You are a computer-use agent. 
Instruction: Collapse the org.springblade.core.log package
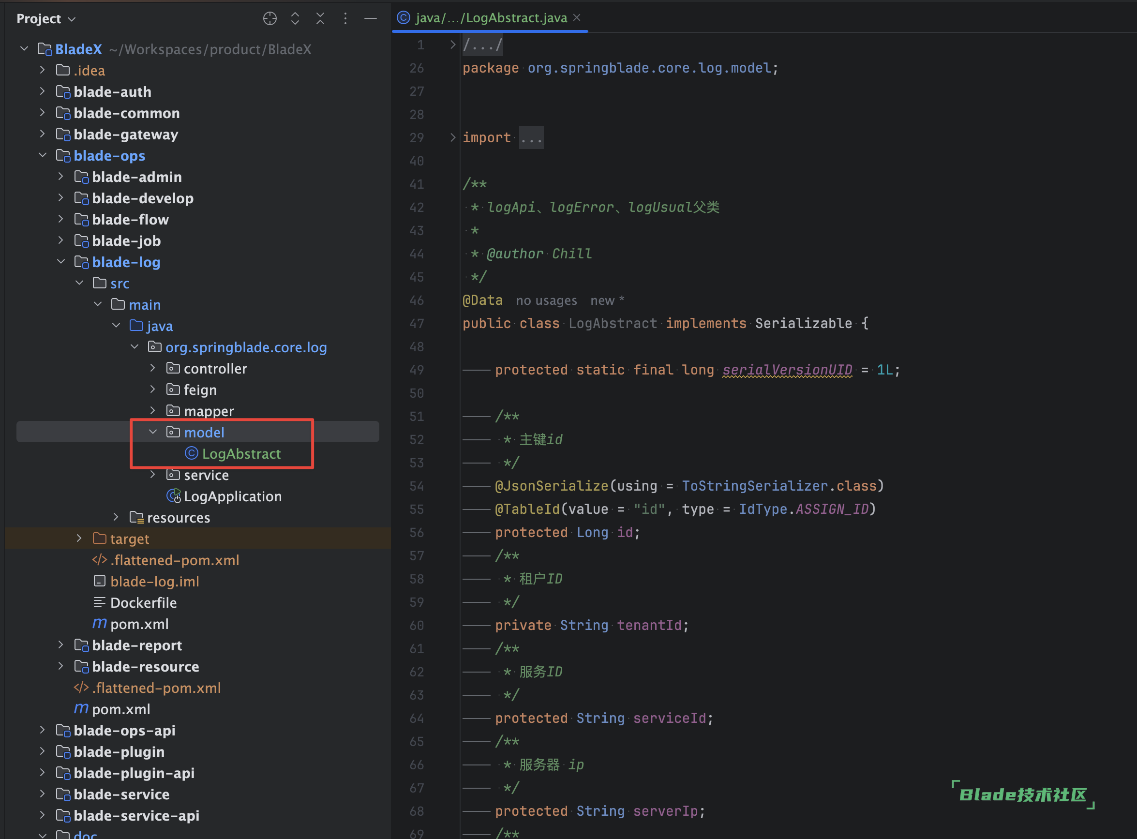pos(135,347)
